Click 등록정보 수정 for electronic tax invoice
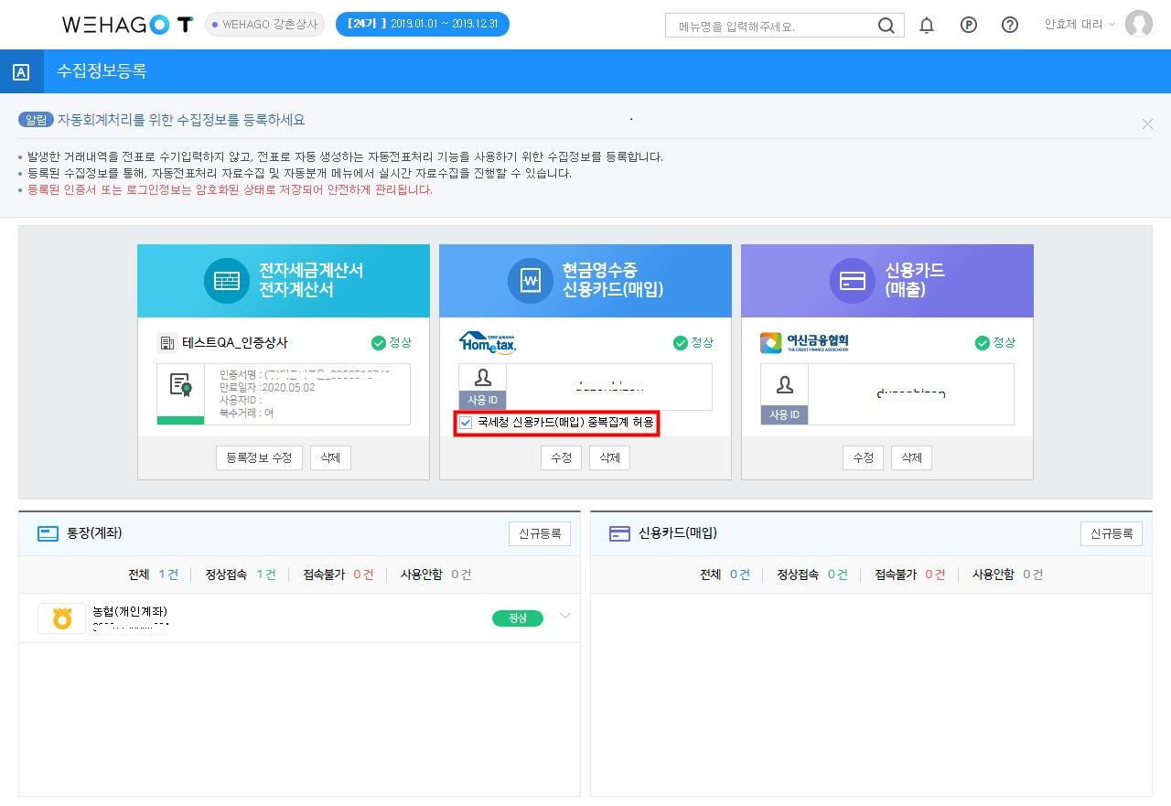 click(259, 457)
